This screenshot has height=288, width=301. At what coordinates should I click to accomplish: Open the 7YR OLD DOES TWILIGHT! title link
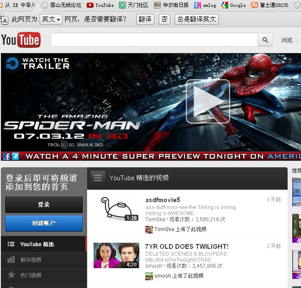click(x=187, y=246)
